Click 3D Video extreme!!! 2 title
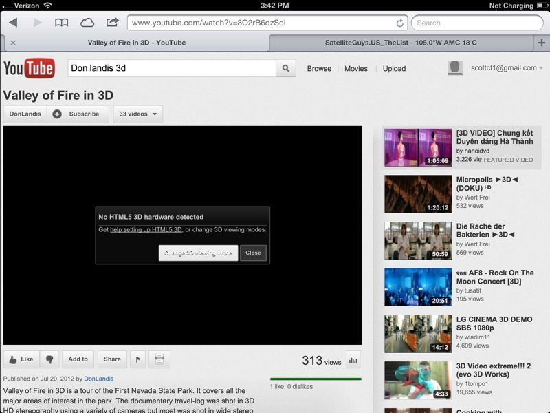This screenshot has height=413, width=550. pyautogui.click(x=494, y=370)
